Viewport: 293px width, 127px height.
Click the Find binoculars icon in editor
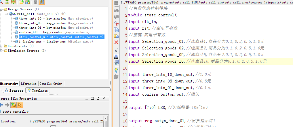[x=116, y=63]
